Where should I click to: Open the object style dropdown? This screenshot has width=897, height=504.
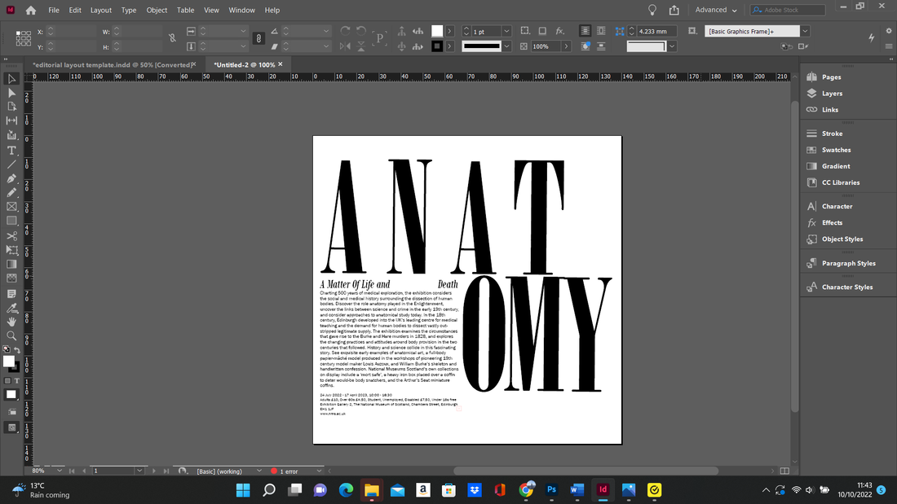click(x=805, y=32)
